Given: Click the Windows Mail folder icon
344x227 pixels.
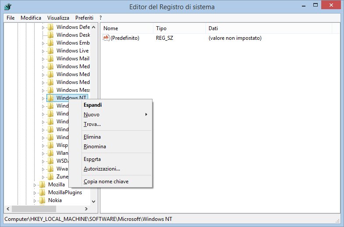Looking at the screenshot, I should [51, 59].
